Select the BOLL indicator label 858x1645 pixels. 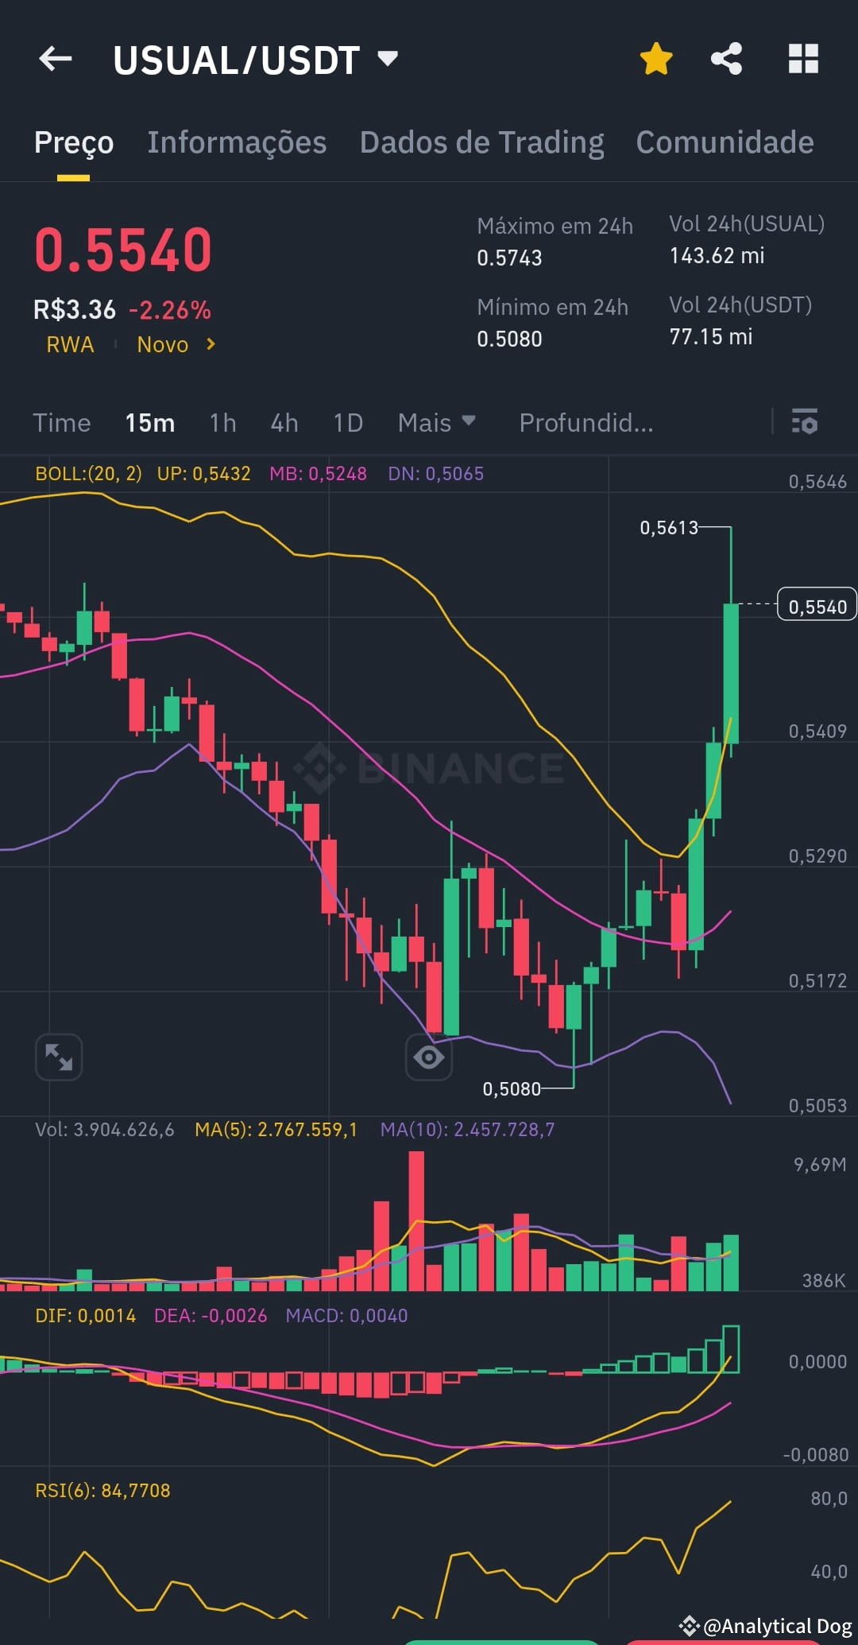coord(88,472)
